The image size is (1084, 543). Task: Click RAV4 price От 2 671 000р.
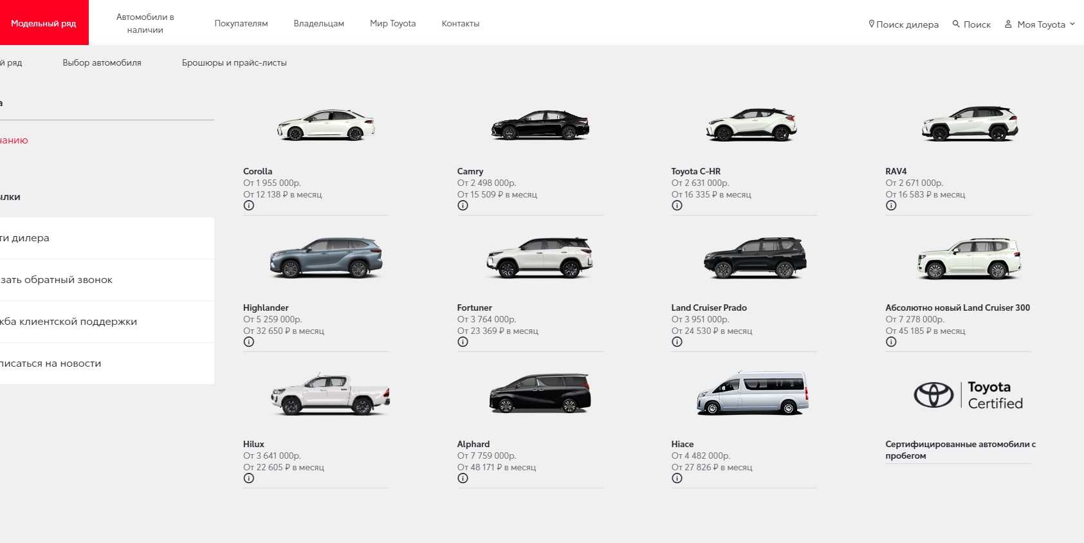pos(914,183)
